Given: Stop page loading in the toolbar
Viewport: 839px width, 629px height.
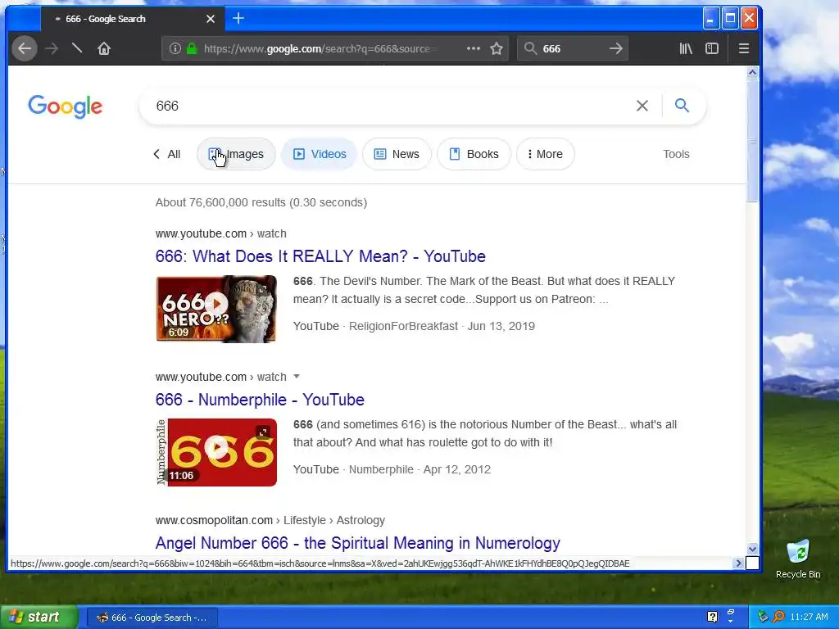Looking at the screenshot, I should coord(77,48).
